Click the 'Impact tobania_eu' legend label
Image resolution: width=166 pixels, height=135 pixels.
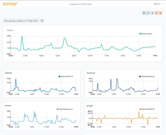(66, 109)
